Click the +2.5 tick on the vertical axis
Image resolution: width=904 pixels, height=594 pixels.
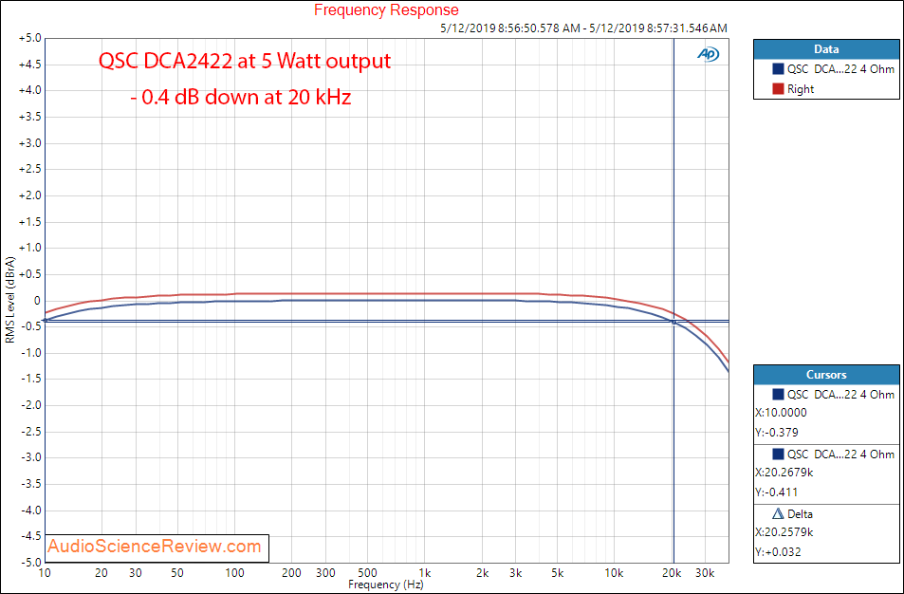click(x=29, y=169)
